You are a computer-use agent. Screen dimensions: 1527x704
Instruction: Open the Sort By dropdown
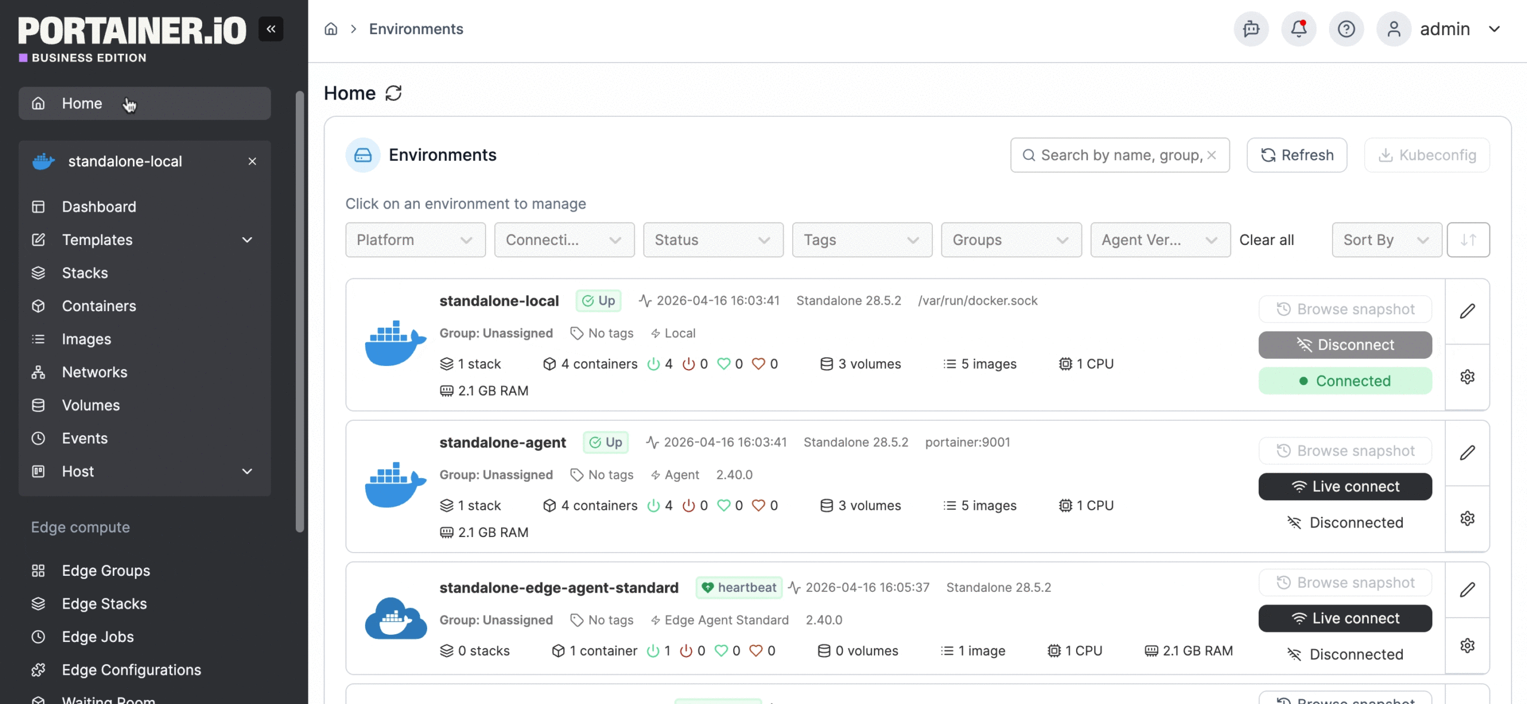[1387, 240]
